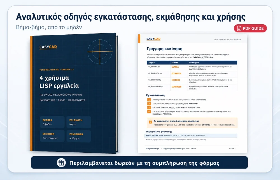
Task: Click the 'Σελίδα 2' page number
Action: coord(232,148)
